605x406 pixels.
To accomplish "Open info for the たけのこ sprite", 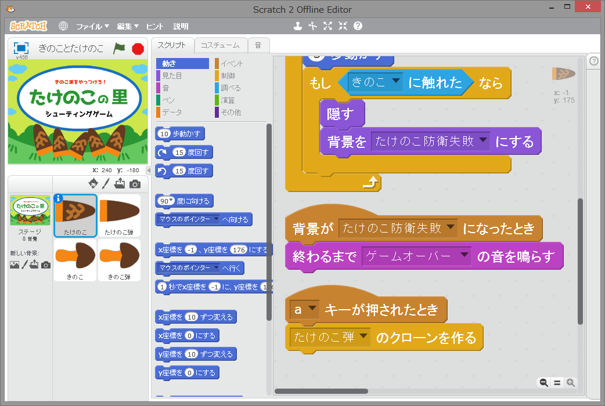I will coord(58,198).
